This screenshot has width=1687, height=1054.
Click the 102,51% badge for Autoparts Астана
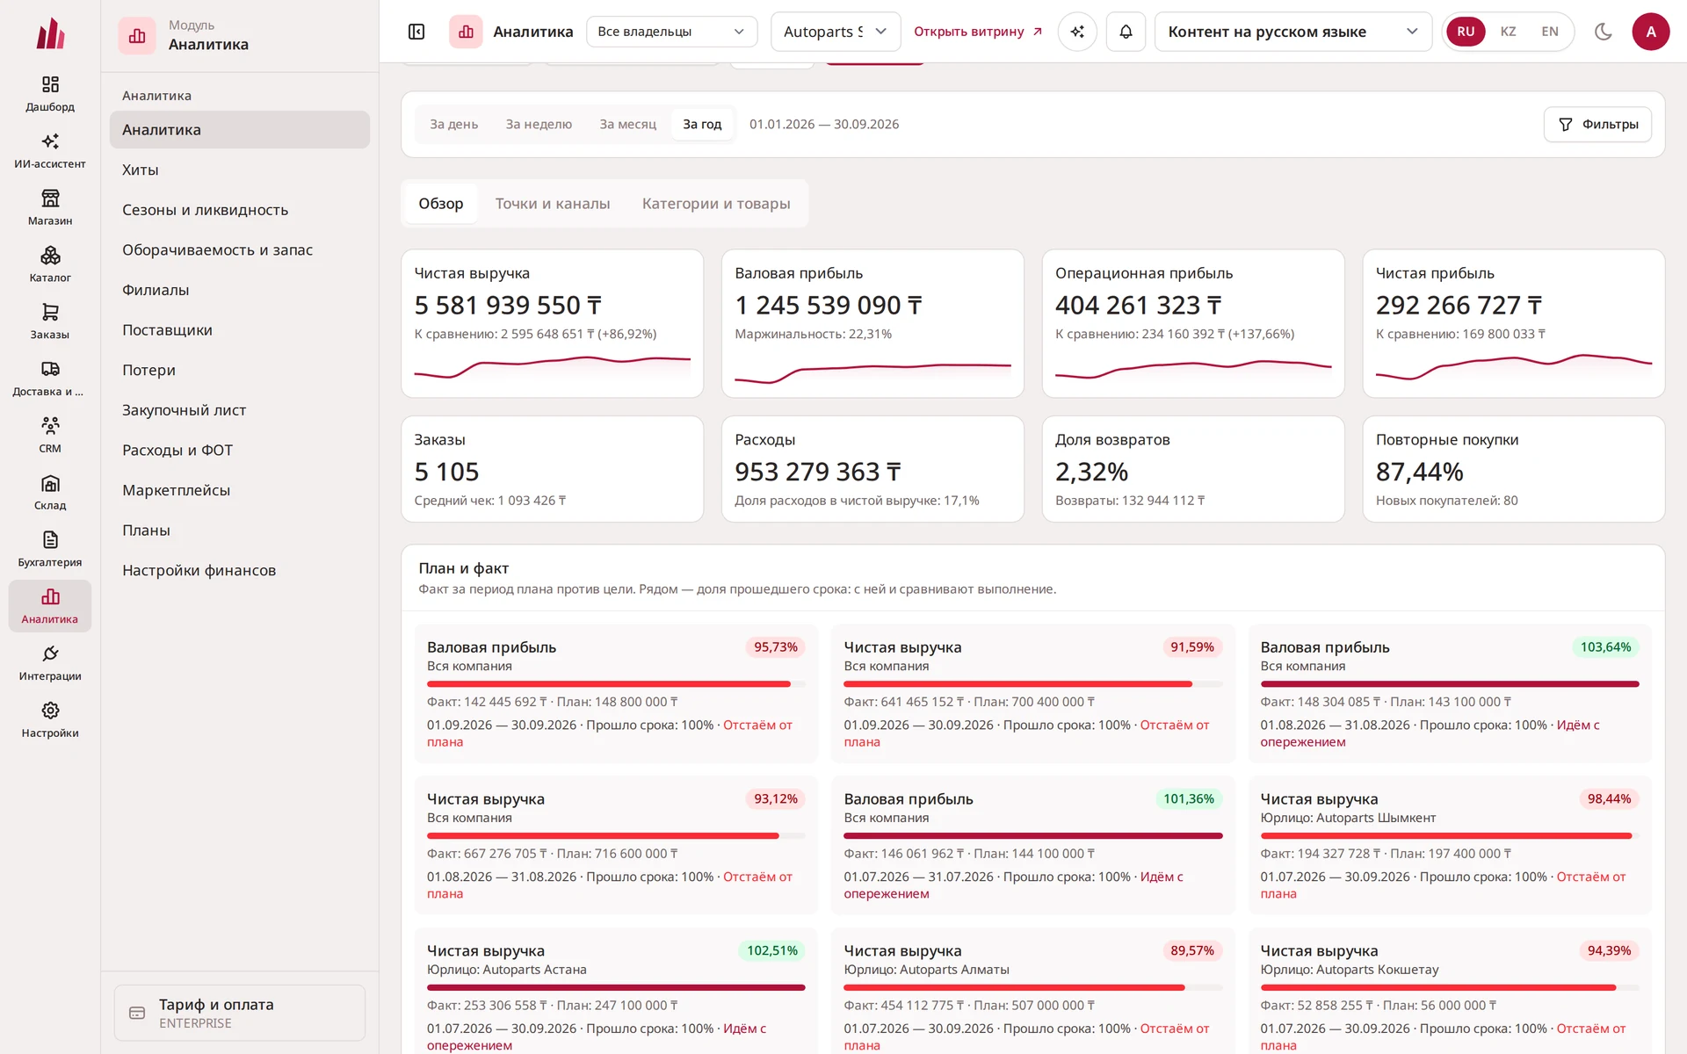pos(772,950)
